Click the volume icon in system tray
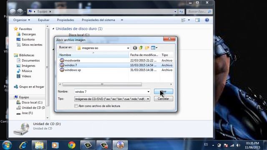Viewport: 267px width, 150px height. pos(238,145)
